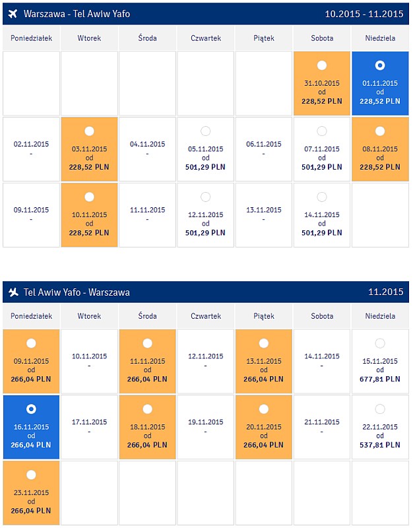413x528 pixels.
Task: Select the 31.10.2015 outbound flight radio button
Action: pos(322,65)
